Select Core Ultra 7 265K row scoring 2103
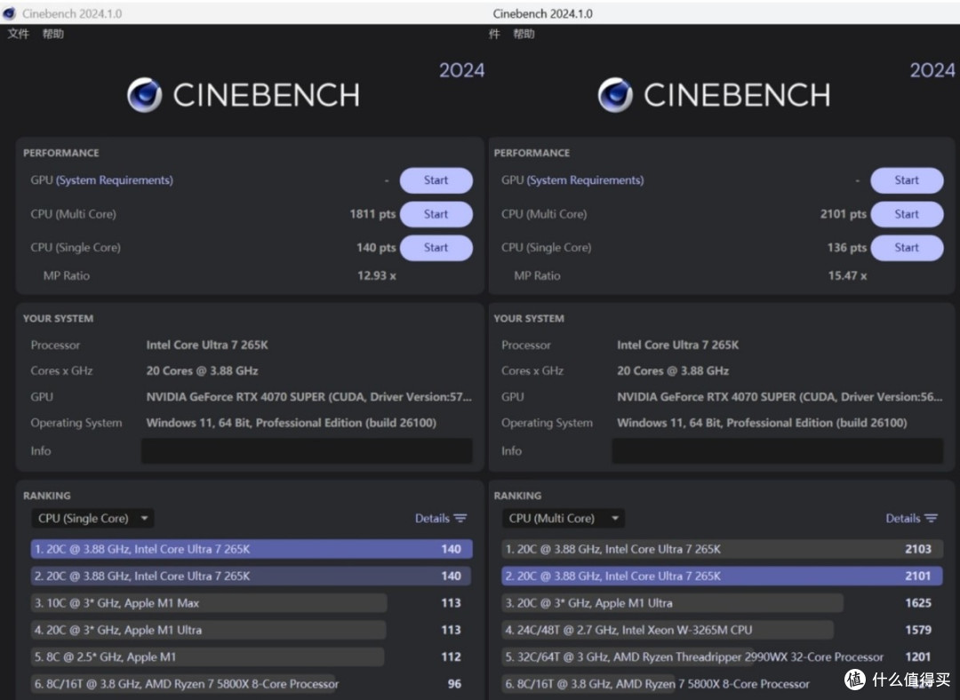The height and width of the screenshot is (700, 960). [x=723, y=549]
